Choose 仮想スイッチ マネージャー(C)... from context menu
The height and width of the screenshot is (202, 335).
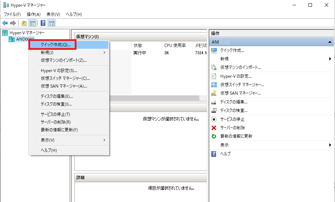coord(69,78)
